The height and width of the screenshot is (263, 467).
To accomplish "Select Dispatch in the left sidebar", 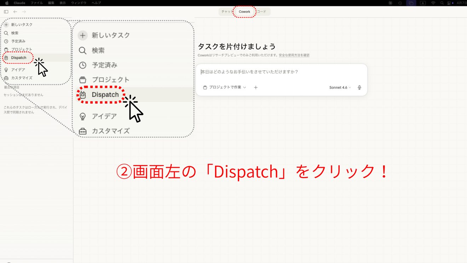I will point(18,58).
